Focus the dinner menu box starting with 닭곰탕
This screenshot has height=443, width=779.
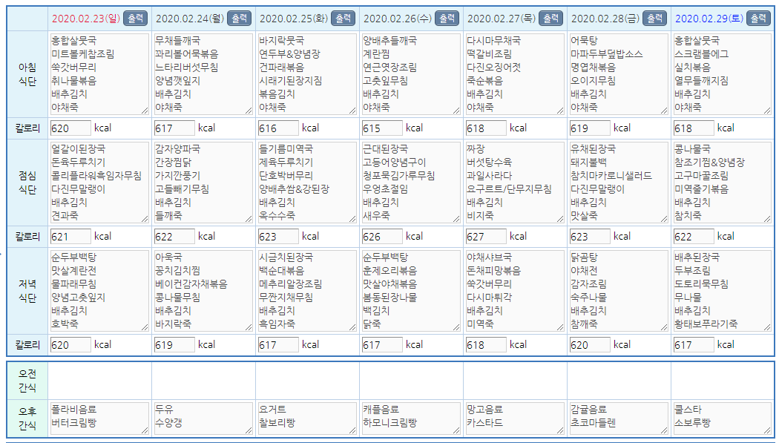click(x=619, y=291)
